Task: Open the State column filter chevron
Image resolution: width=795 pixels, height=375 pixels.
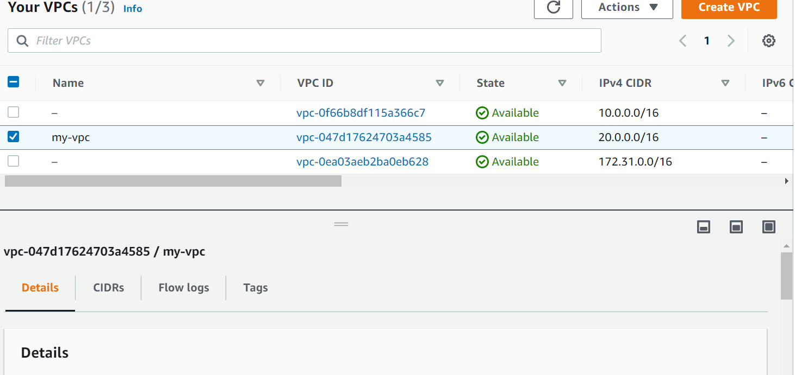Action: pos(562,82)
